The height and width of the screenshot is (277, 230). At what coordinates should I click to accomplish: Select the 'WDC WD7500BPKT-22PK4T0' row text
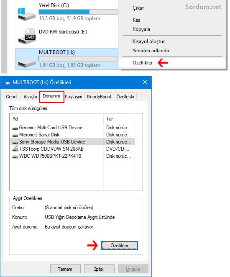(50, 156)
